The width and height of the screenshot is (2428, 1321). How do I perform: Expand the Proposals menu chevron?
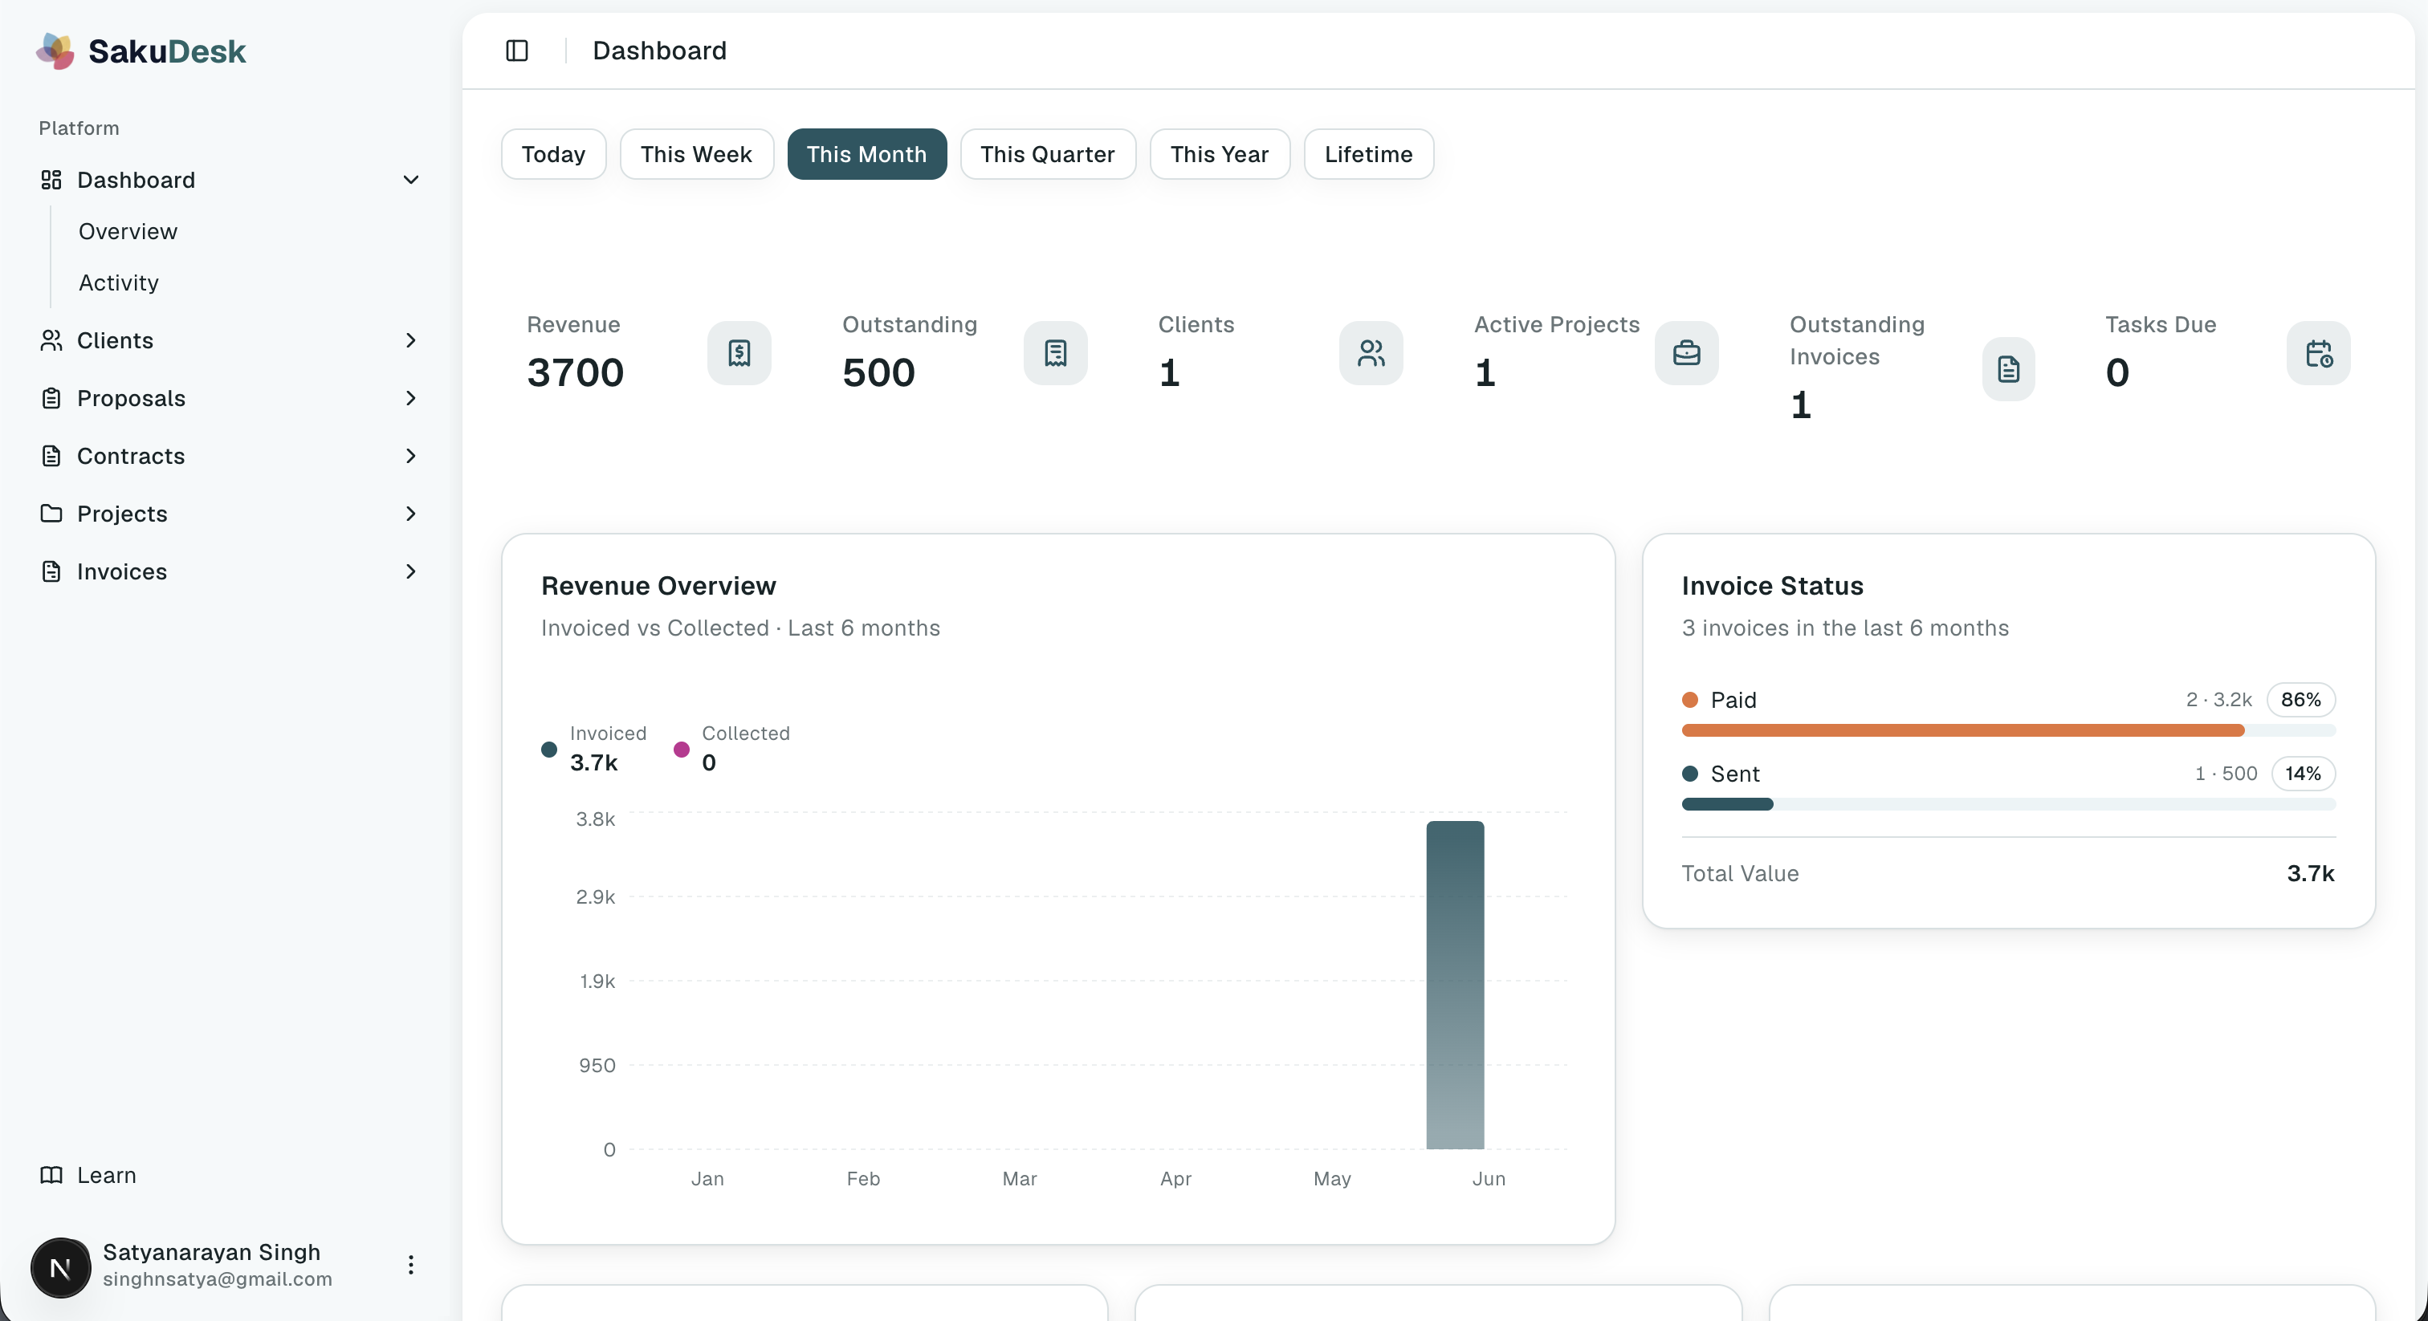411,399
